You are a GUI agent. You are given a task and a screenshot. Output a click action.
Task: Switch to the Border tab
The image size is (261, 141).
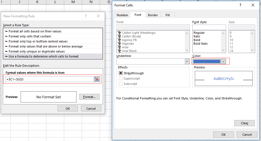[153, 15]
